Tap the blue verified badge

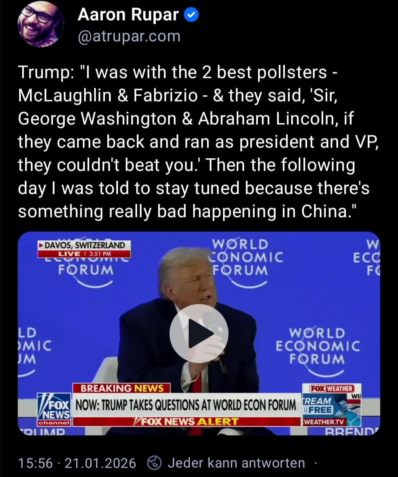pos(191,15)
